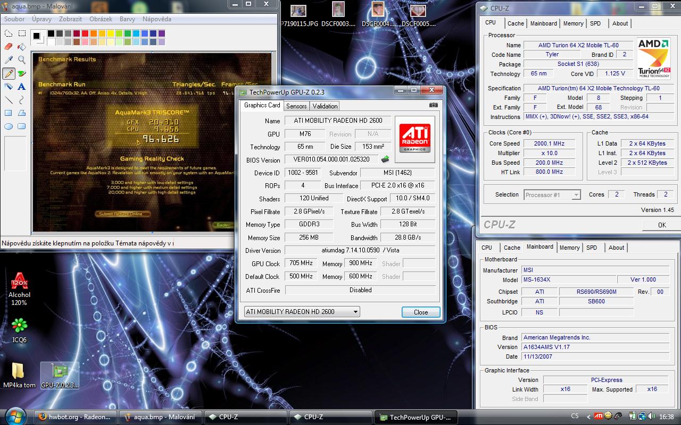This screenshot has width=681, height=425.
Task: Select the Ellipse shape tool
Action: pyautogui.click(x=9, y=126)
